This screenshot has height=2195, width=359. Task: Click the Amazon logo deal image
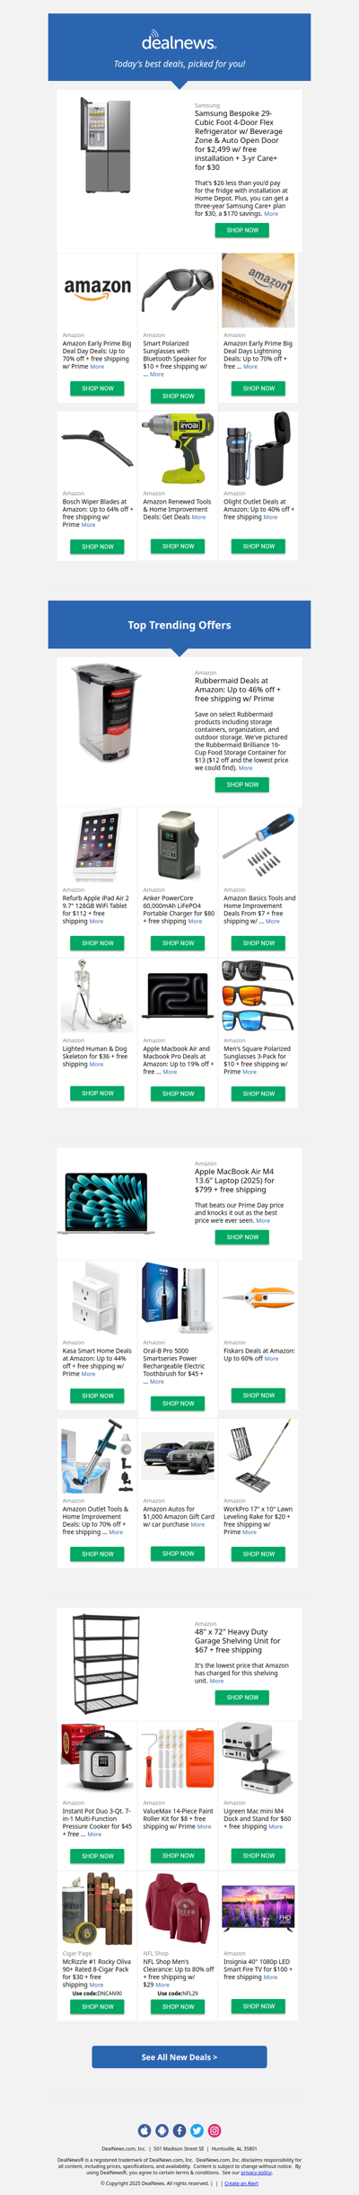(x=98, y=290)
